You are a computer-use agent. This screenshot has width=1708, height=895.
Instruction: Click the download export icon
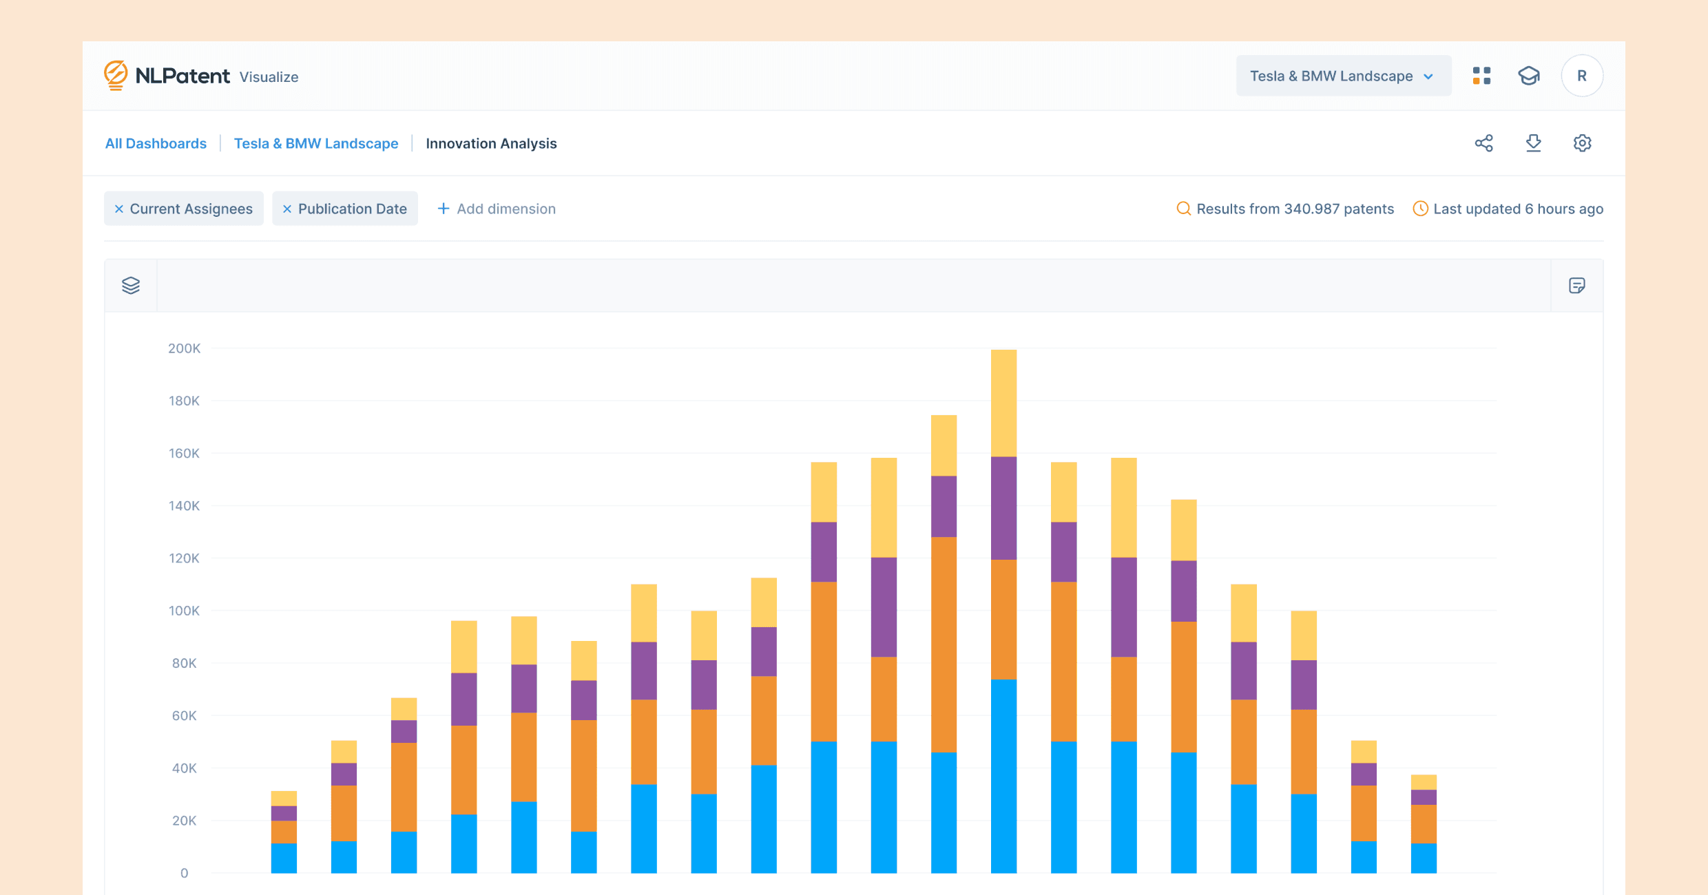point(1533,143)
